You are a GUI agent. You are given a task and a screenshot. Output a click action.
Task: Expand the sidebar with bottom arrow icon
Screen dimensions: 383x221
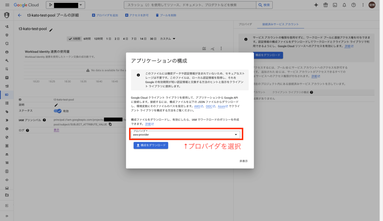click(x=7, y=216)
